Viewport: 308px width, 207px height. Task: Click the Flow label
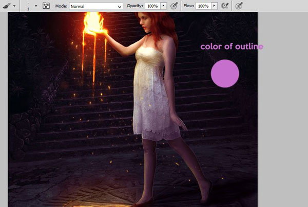click(x=189, y=6)
